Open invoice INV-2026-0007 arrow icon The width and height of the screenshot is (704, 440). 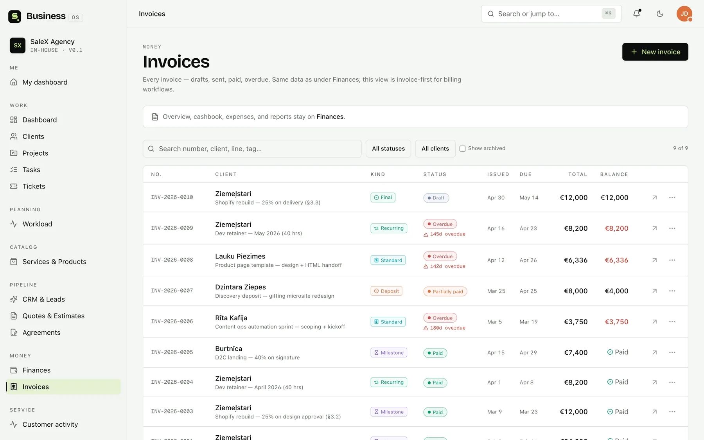click(654, 291)
